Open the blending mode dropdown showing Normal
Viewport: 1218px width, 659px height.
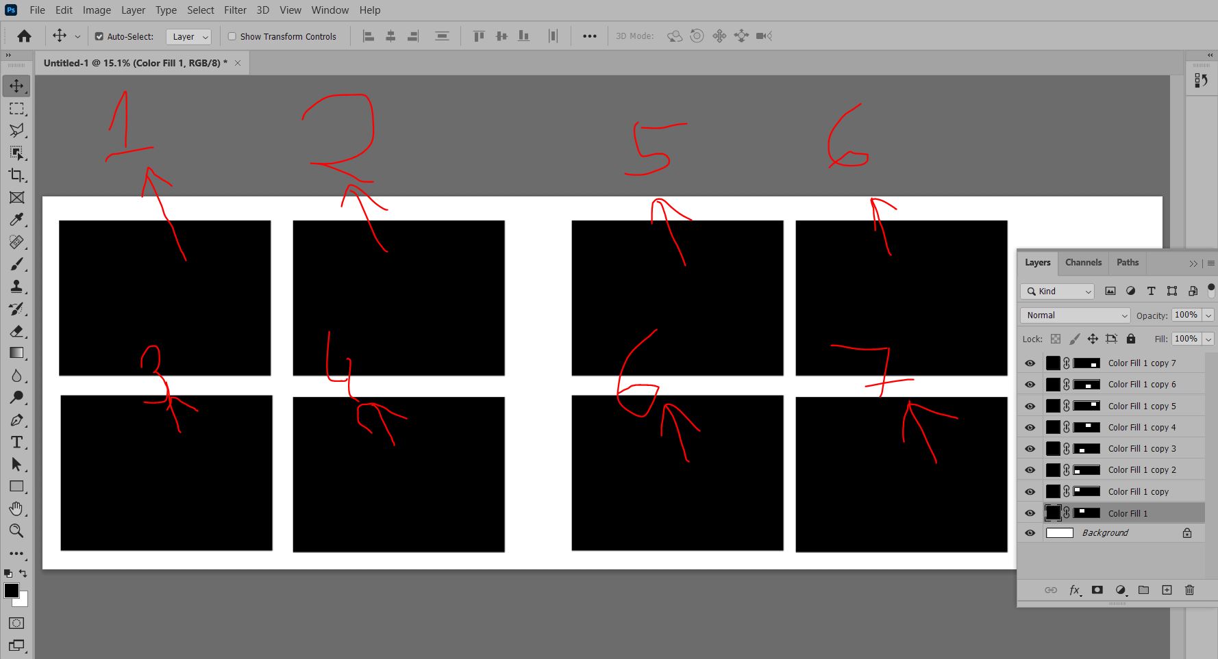1074,315
